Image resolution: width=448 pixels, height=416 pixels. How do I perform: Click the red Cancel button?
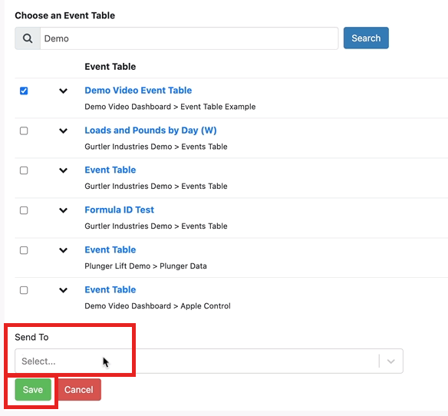(79, 389)
